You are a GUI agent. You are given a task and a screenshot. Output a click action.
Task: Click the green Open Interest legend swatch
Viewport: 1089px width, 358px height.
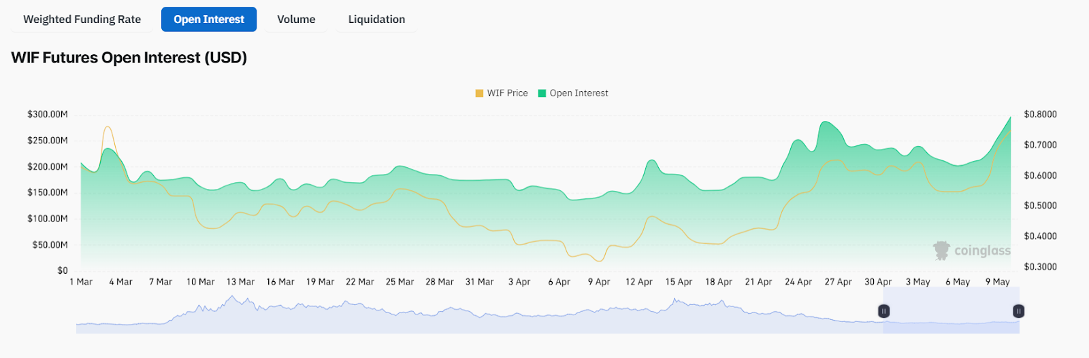pyautogui.click(x=542, y=93)
